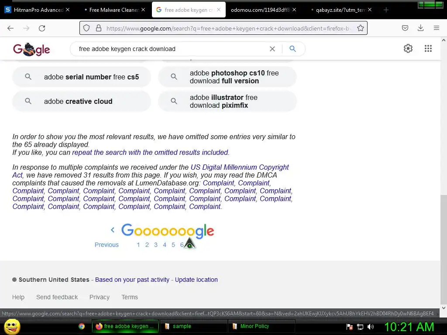
Task: Clear the Google search box
Action: (272, 49)
